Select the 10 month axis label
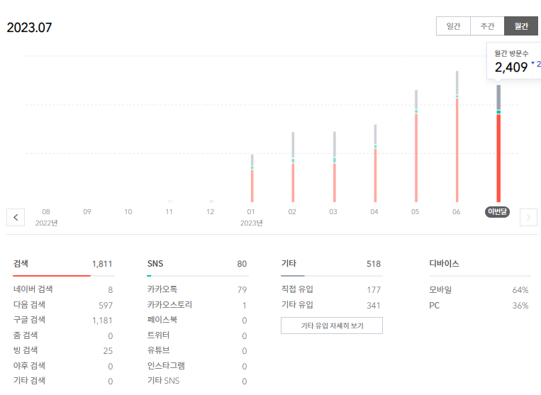 [128, 211]
